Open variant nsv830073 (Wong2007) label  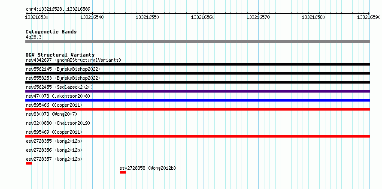coord(52,114)
